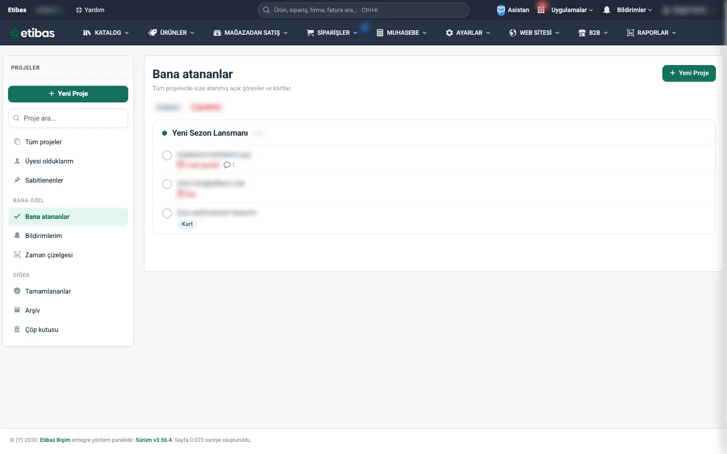Open the AYARLAR dropdown
727x454 pixels.
point(468,33)
